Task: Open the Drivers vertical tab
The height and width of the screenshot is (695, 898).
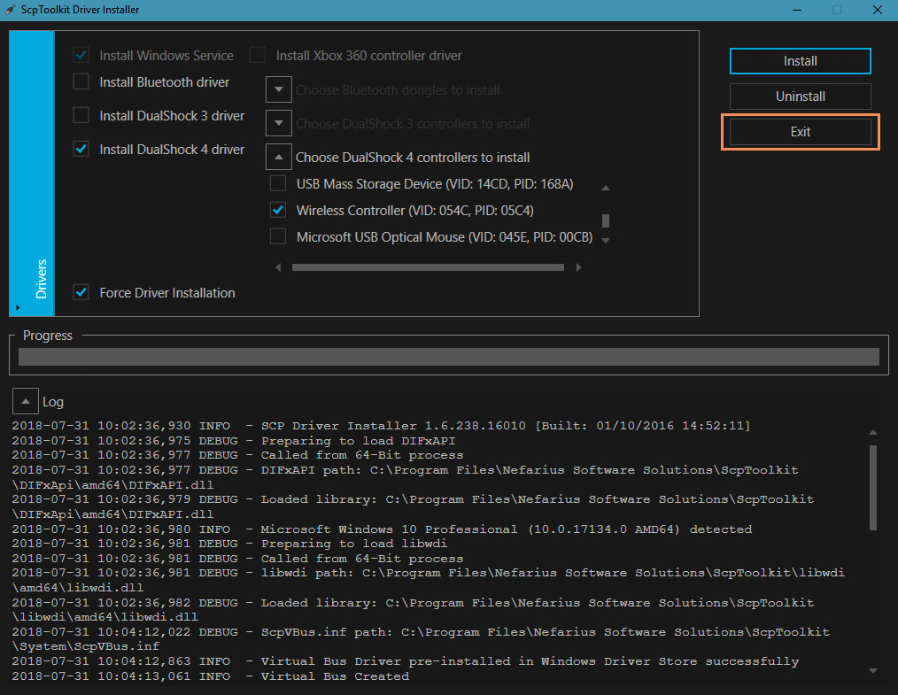Action: coord(41,278)
